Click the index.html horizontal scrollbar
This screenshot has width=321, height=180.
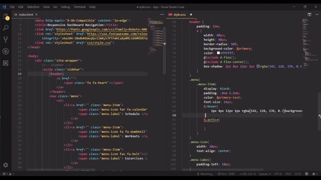click(61, 170)
